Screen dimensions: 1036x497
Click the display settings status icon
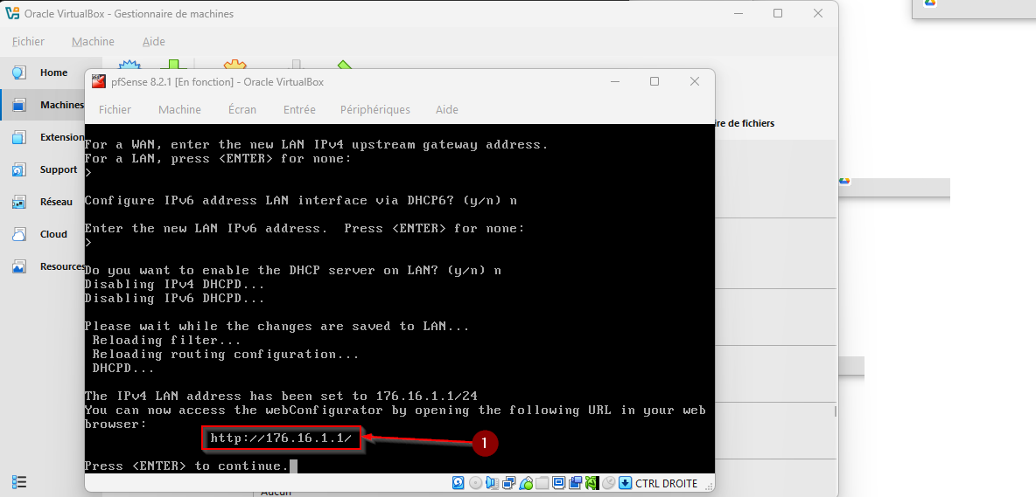pos(559,483)
